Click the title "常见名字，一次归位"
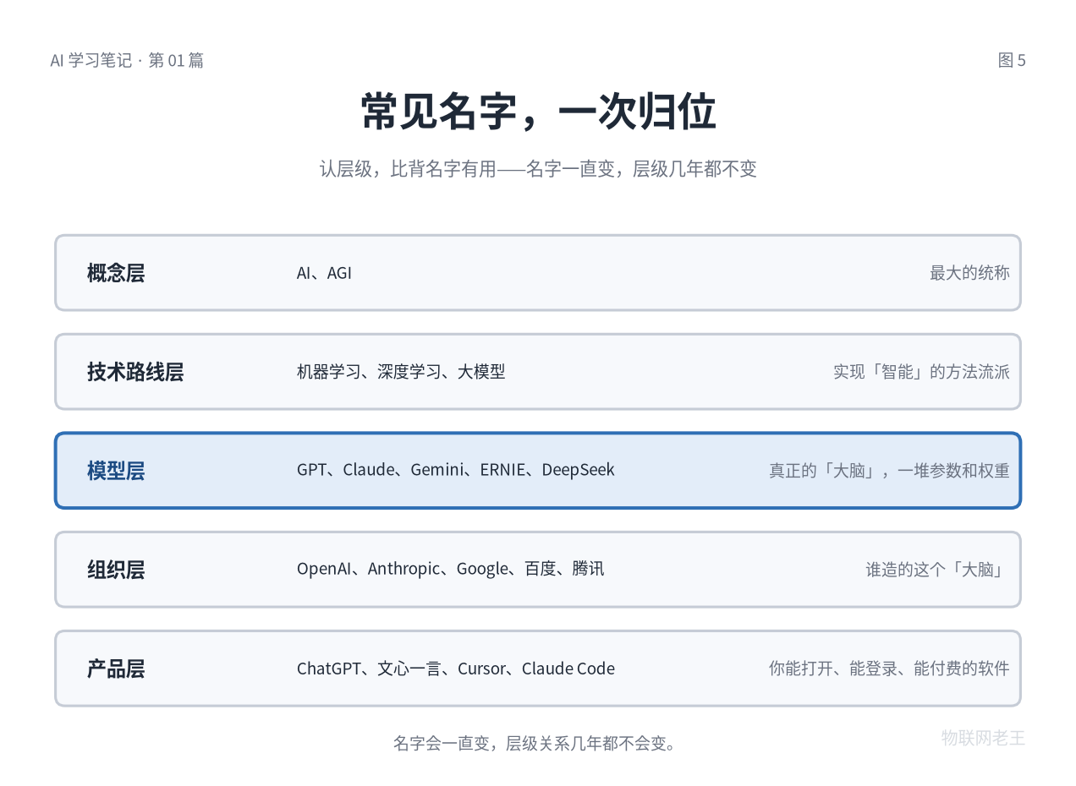1076x786 pixels. (x=538, y=112)
